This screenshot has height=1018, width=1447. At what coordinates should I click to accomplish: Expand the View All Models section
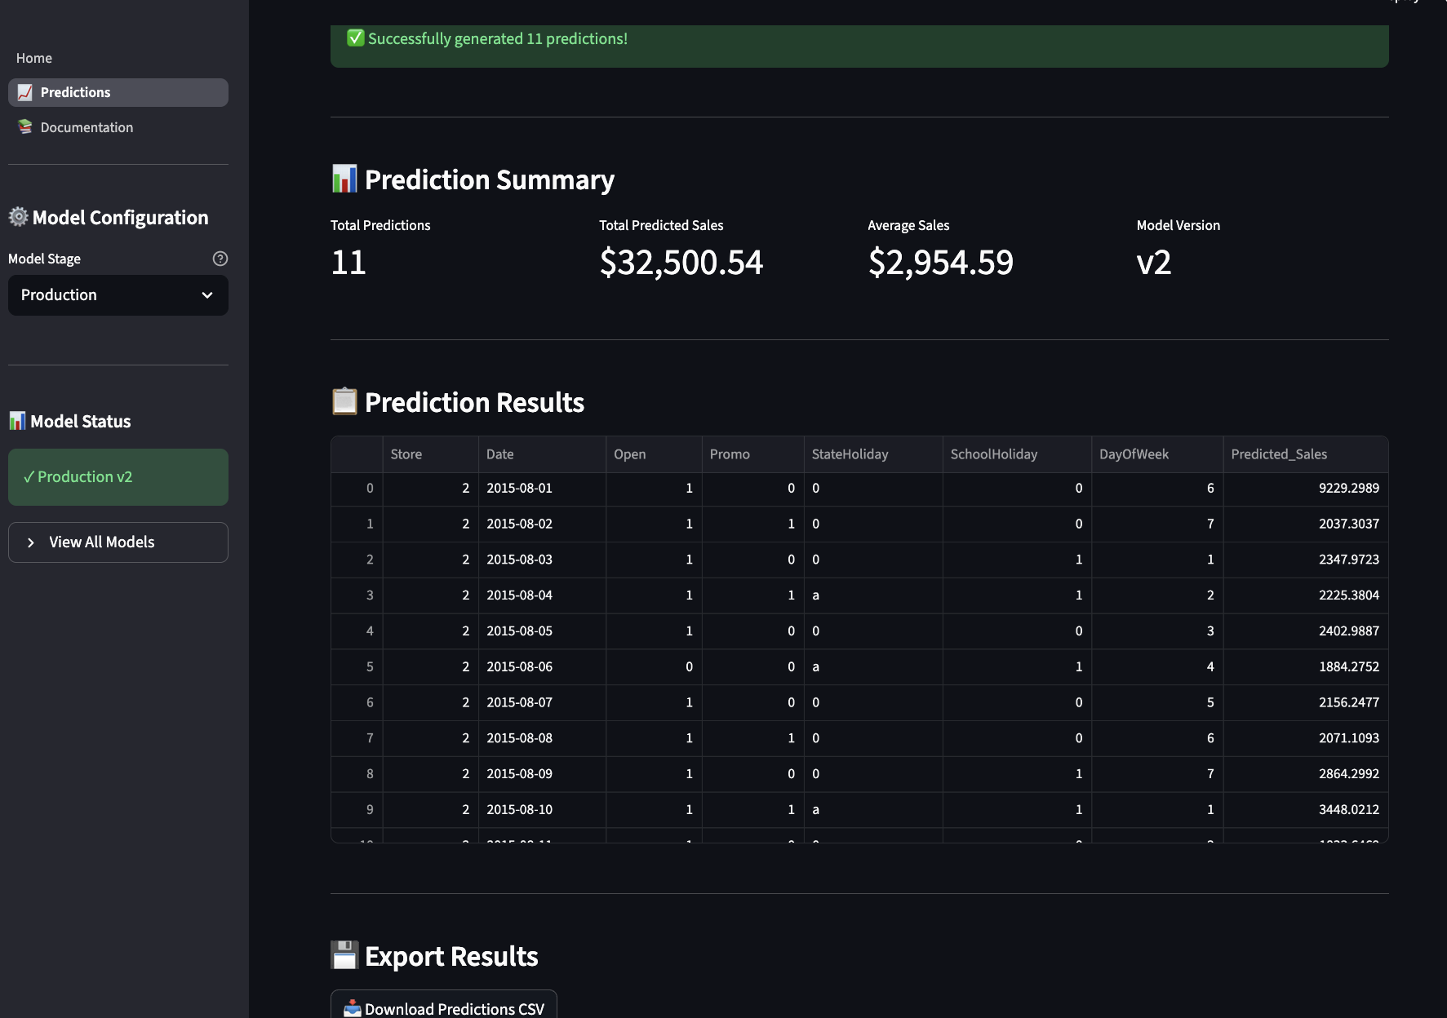[118, 542]
